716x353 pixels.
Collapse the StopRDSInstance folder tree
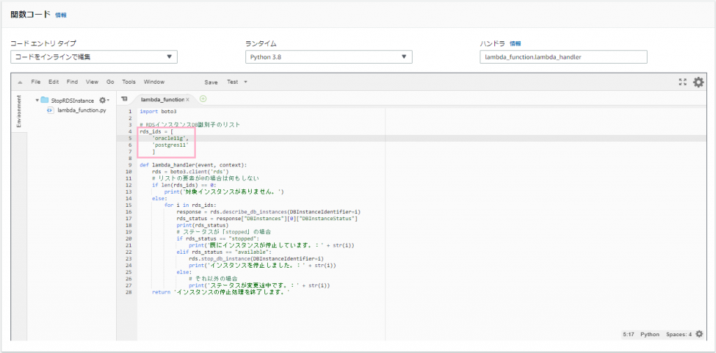pos(37,100)
